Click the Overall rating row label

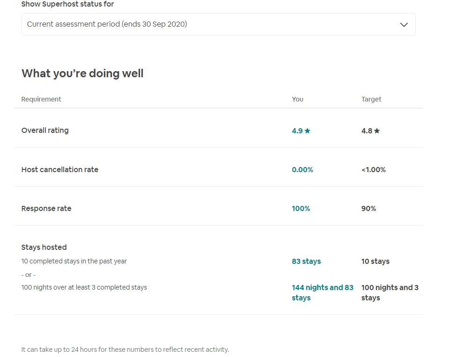(45, 131)
